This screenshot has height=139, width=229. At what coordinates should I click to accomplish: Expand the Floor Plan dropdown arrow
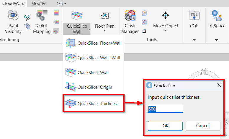click(105, 30)
